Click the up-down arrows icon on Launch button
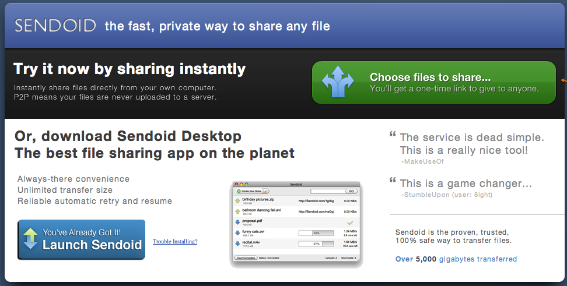567x286 pixels. coord(30,239)
